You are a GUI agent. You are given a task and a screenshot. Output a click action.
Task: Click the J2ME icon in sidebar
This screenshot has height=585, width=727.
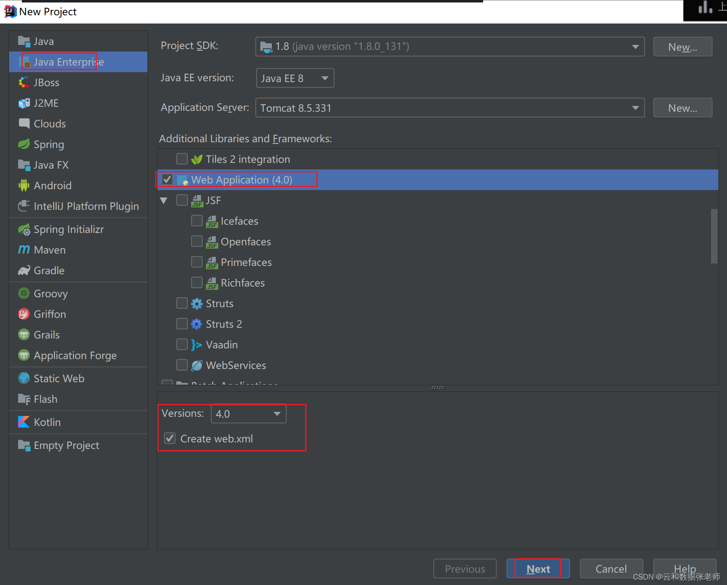[x=24, y=103]
